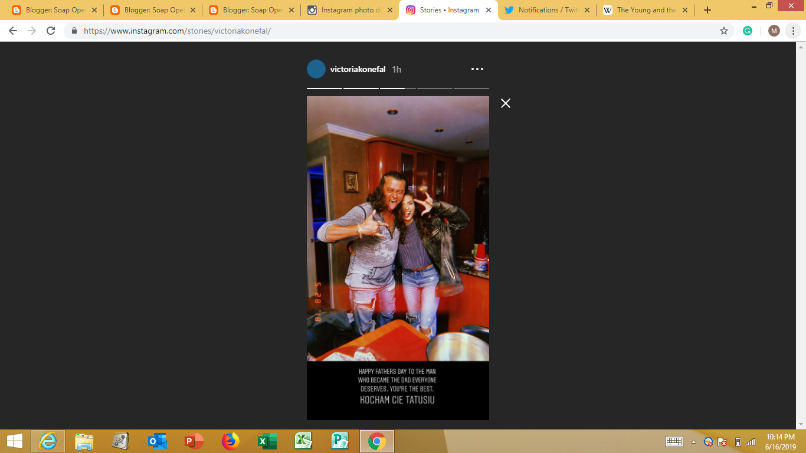Switch to the third Blogger Soap Opera tab
Screen dimensions: 806x453
pos(251,10)
